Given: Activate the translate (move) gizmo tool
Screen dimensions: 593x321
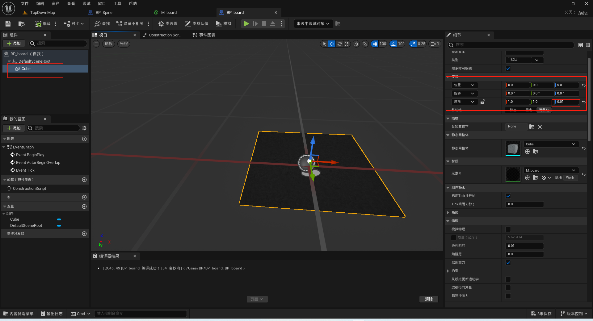Looking at the screenshot, I should click(x=332, y=44).
